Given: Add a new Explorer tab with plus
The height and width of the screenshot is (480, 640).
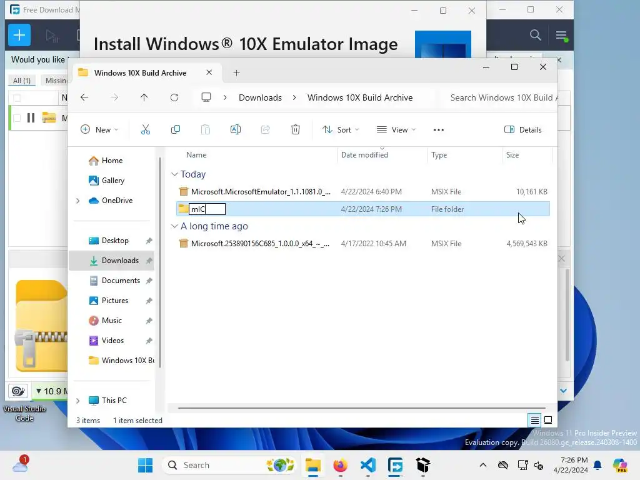Looking at the screenshot, I should [236, 73].
